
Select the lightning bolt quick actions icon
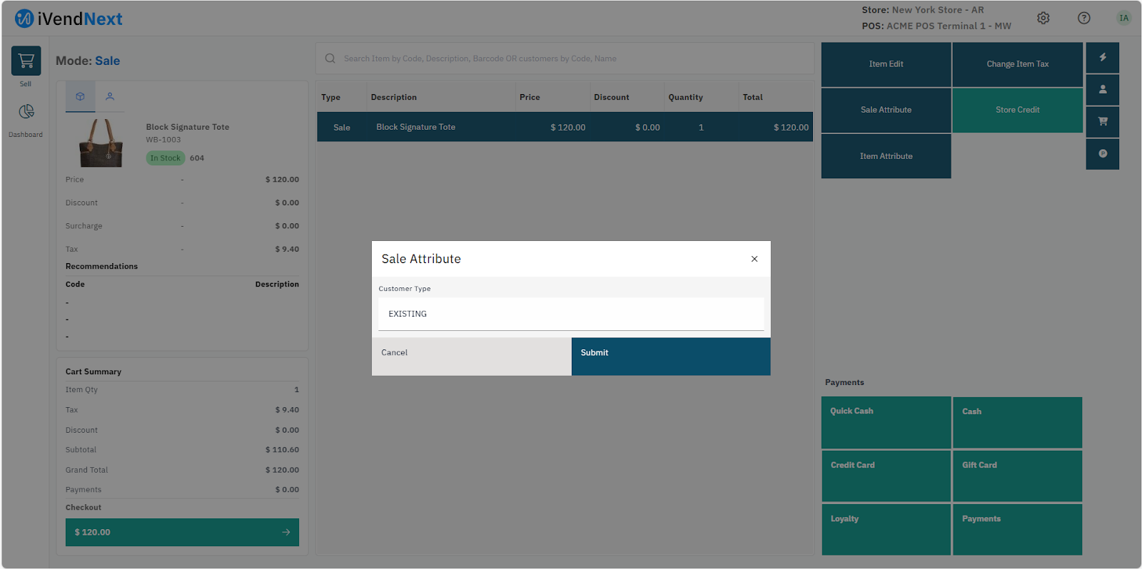[1102, 58]
